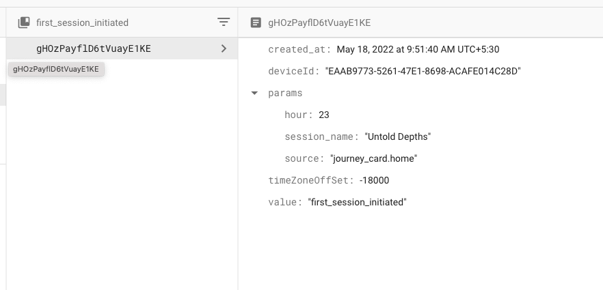Viewport: 603px width, 290px height.
Task: Click the session_name field key
Action: pyautogui.click(x=321, y=136)
